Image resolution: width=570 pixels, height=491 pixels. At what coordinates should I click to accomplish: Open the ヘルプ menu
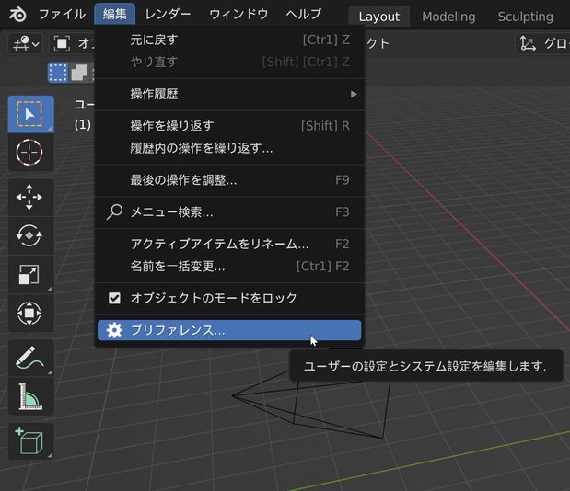point(304,14)
